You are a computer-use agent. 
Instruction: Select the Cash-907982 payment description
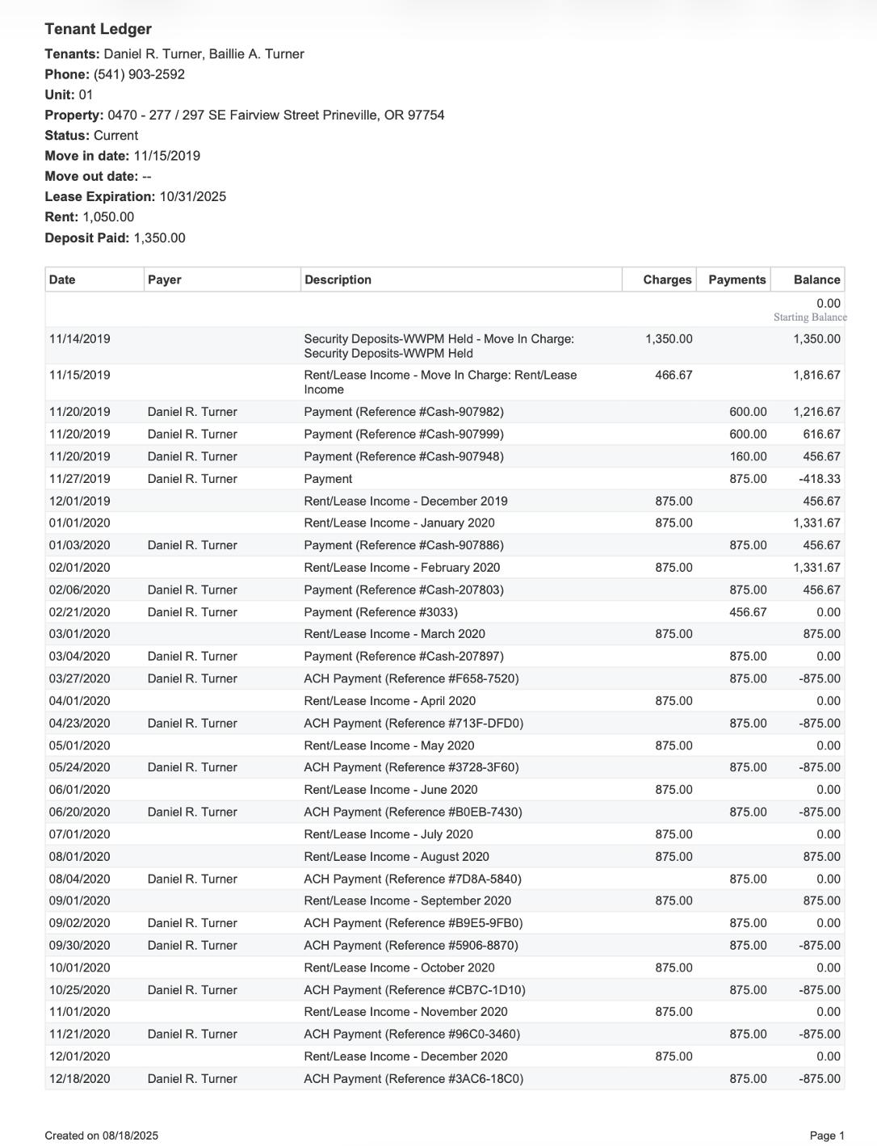click(x=404, y=412)
